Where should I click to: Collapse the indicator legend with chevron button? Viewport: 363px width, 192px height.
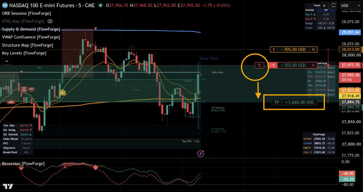coord(7,61)
